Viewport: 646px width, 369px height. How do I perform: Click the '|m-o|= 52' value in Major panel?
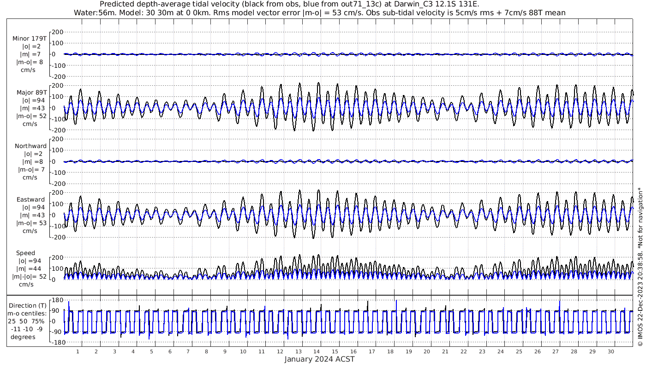[31, 116]
